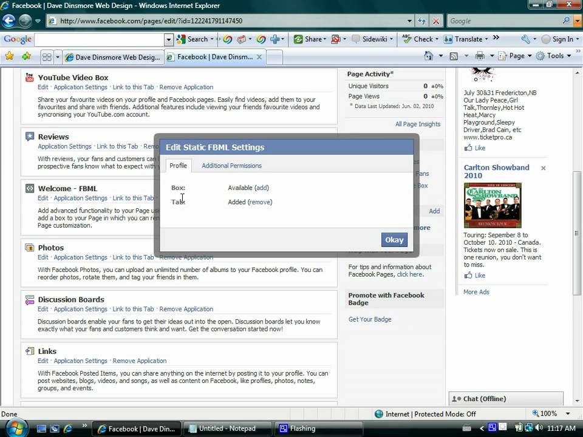Click the Google search field at top right

click(x=504, y=21)
